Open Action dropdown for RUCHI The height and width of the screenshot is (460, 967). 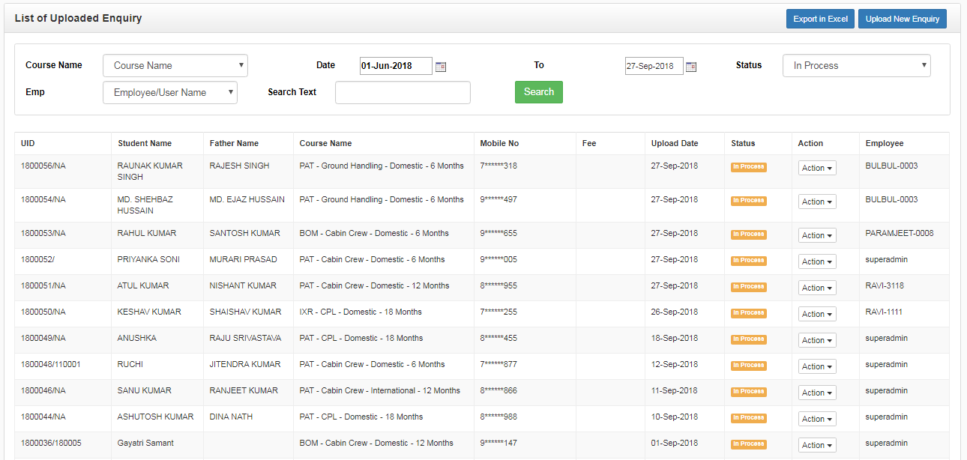817,366
